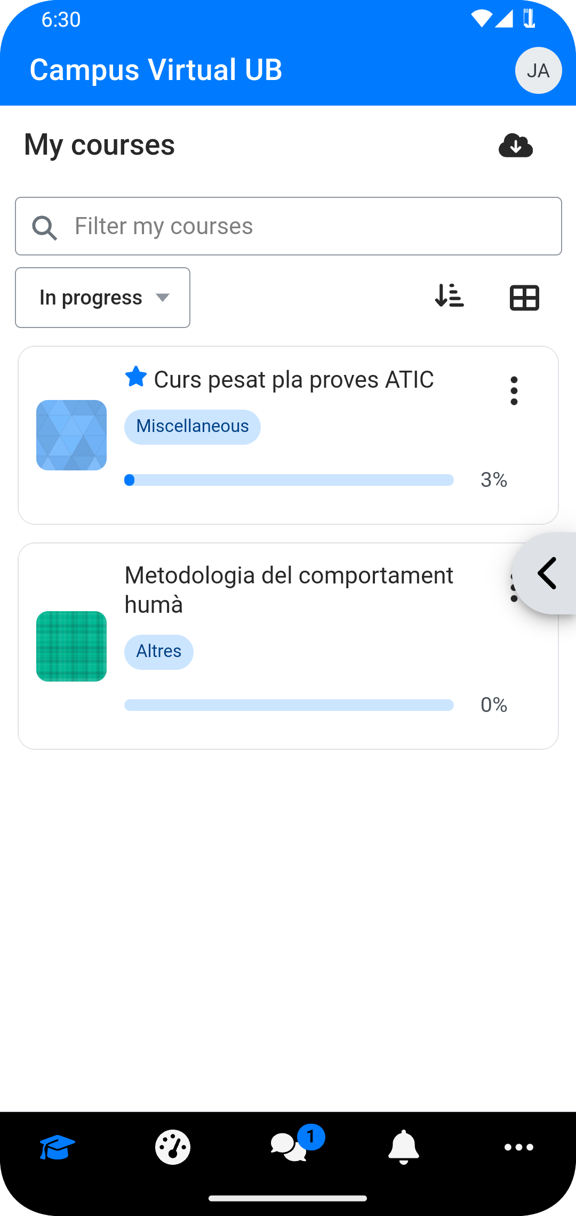Screen dimensions: 576x1216
Task: Go to the My courses graduation cap tab
Action: 57,1147
